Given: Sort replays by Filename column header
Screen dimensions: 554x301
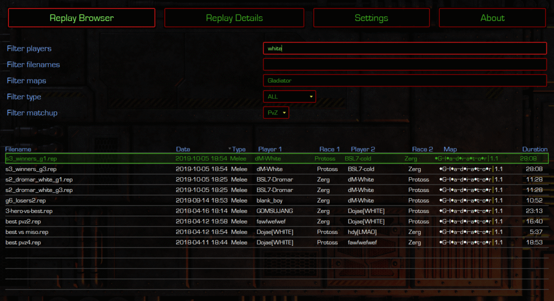Looking at the screenshot, I should click(18, 149).
